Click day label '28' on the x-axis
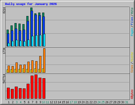The width and height of the screenshot is (135, 105). 115,102
